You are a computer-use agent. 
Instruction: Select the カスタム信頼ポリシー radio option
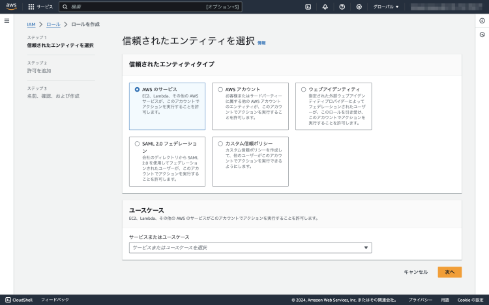[x=220, y=144]
